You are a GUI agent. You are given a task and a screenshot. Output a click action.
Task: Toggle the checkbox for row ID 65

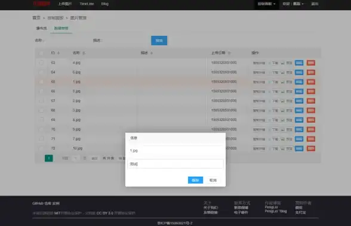(41, 82)
